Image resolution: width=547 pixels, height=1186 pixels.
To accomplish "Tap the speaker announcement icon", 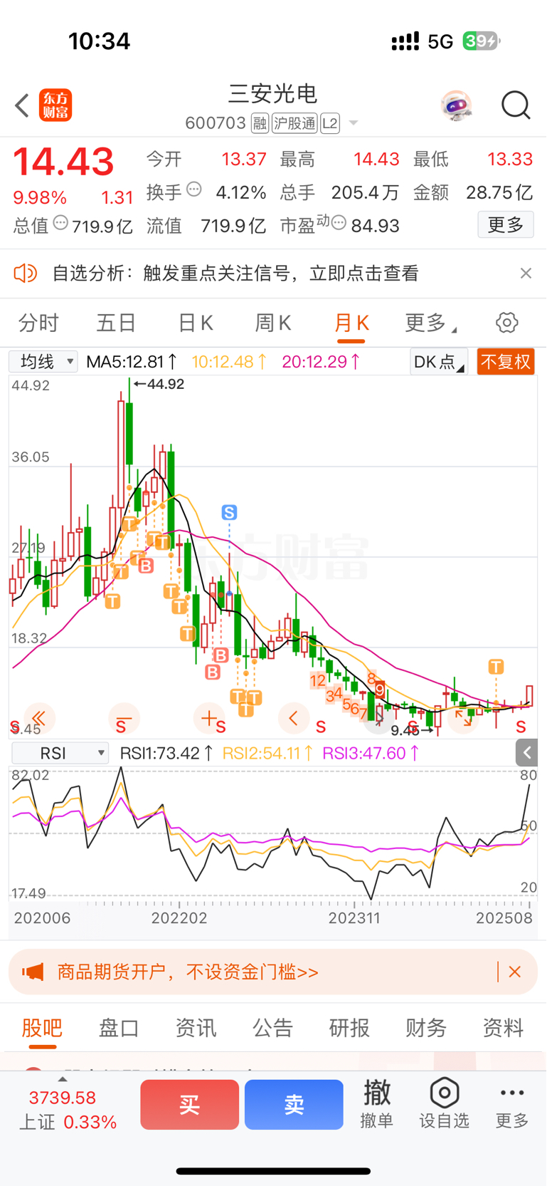I will [x=26, y=273].
